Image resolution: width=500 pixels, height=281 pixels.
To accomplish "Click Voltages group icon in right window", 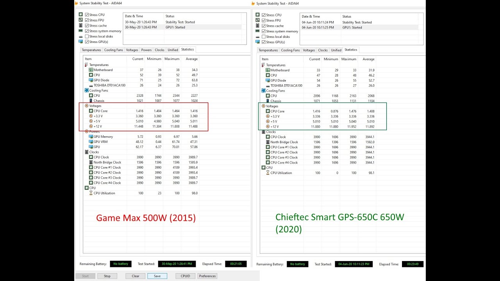I will 263,106.
